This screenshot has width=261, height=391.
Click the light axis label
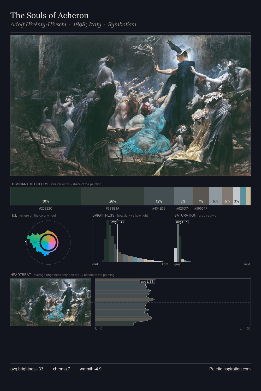[x=165, y=264]
